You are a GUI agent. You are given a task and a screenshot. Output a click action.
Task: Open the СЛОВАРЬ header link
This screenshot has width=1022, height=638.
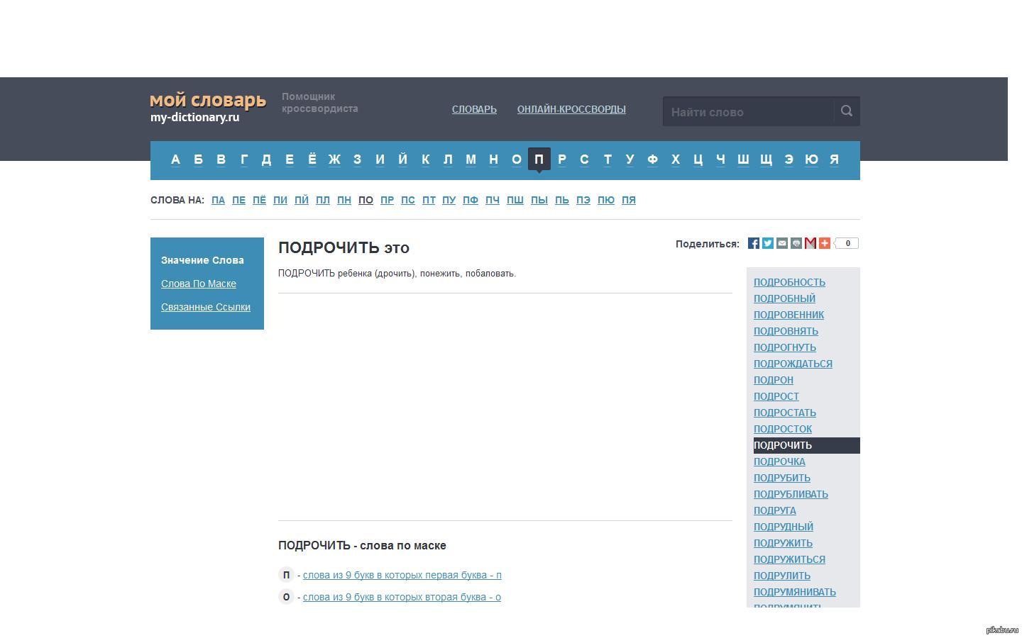pyautogui.click(x=474, y=109)
